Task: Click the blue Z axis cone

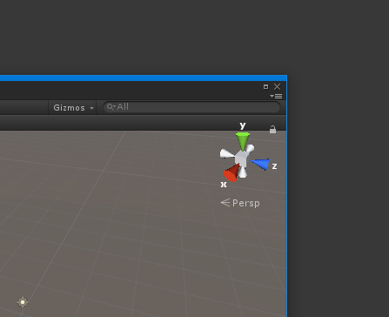Action: tap(260, 164)
